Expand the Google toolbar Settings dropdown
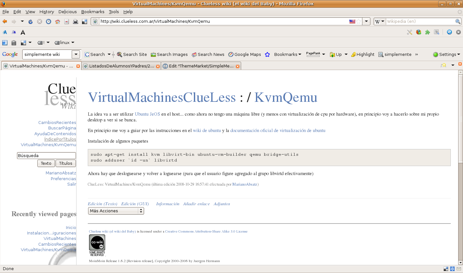The height and width of the screenshot is (273, 463). [x=447, y=55]
